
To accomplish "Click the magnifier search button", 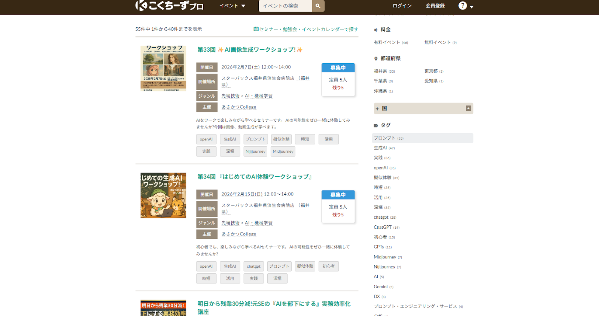I will (318, 6).
